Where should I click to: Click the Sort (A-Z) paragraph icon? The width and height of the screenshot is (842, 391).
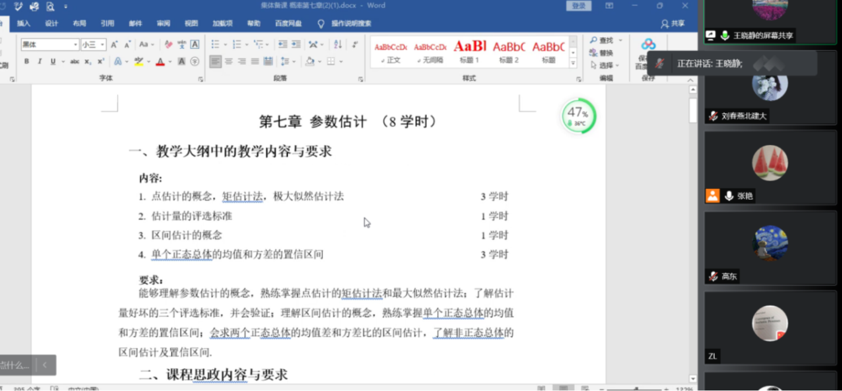338,45
